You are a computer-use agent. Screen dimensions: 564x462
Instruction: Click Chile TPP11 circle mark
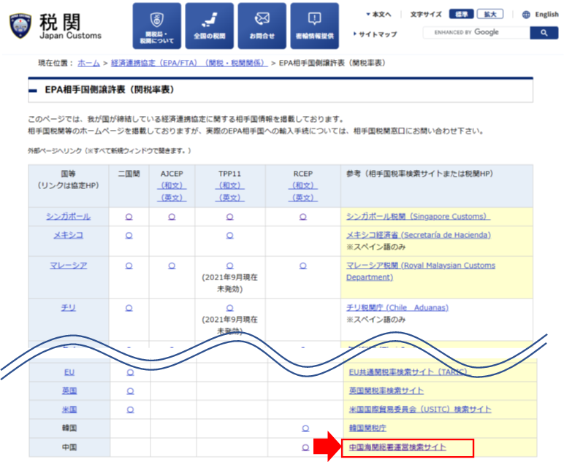point(229,308)
